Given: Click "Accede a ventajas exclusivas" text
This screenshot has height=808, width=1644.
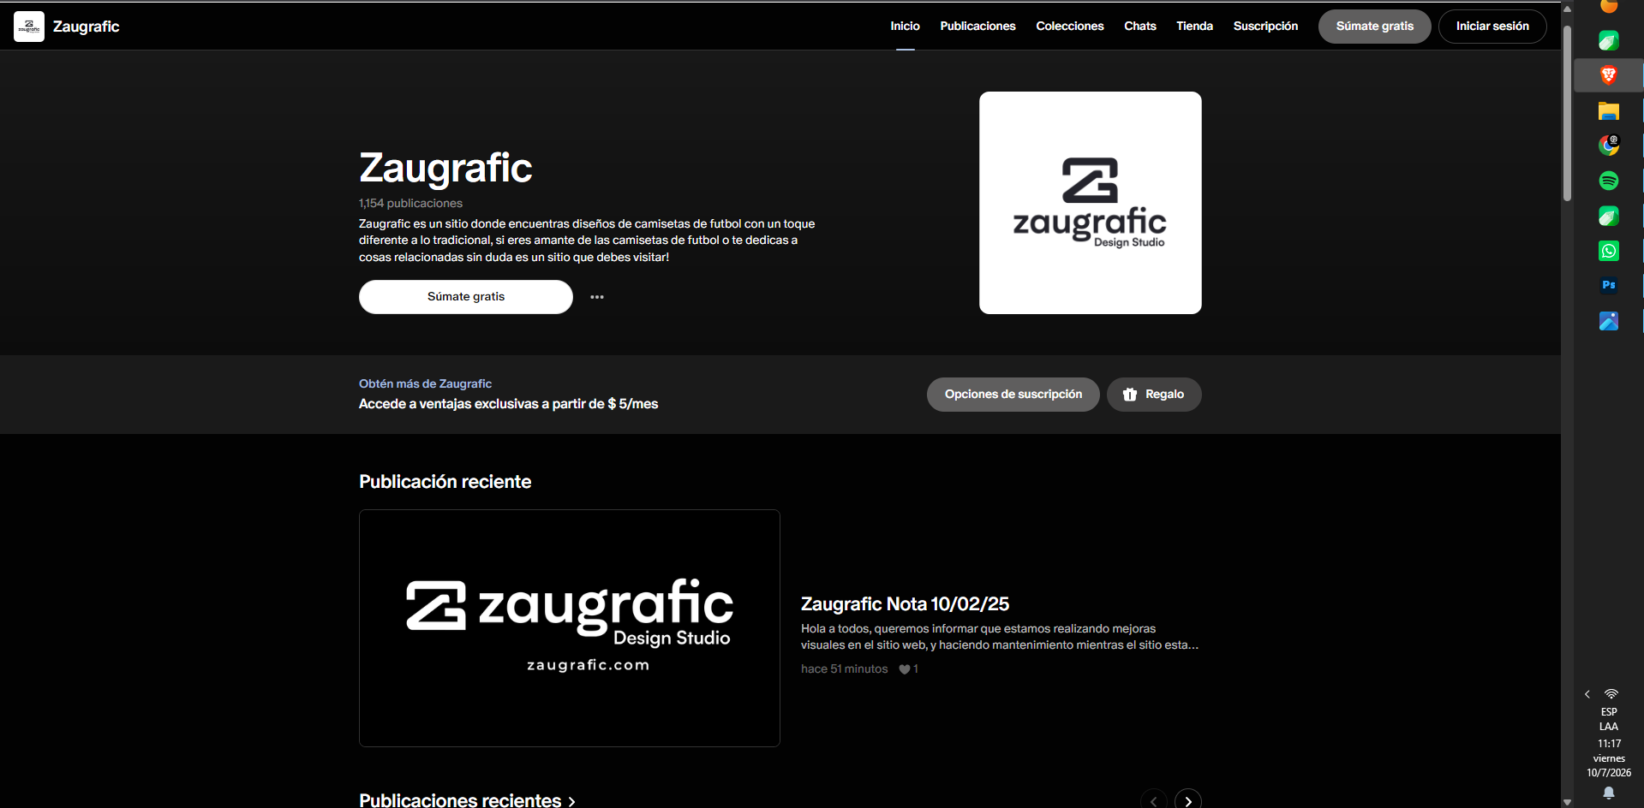Looking at the screenshot, I should [508, 404].
